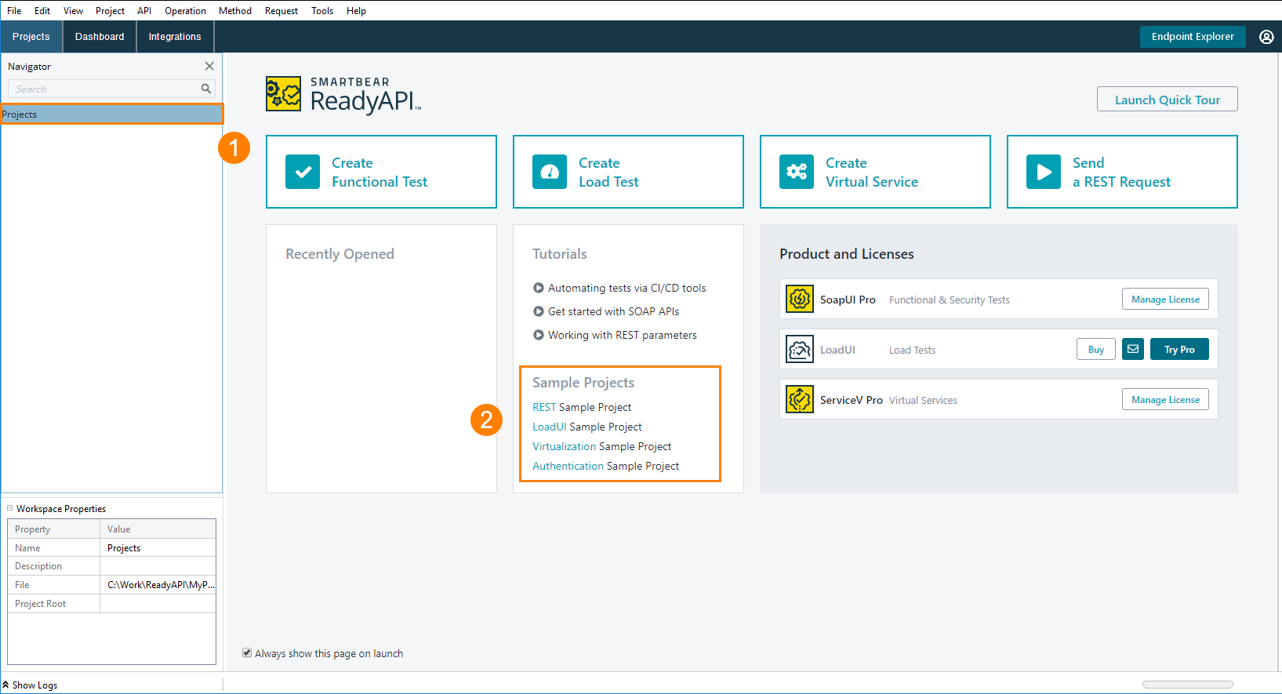Screen dimensions: 1282x694
Task: Click the Value column header
Action: tap(158, 529)
